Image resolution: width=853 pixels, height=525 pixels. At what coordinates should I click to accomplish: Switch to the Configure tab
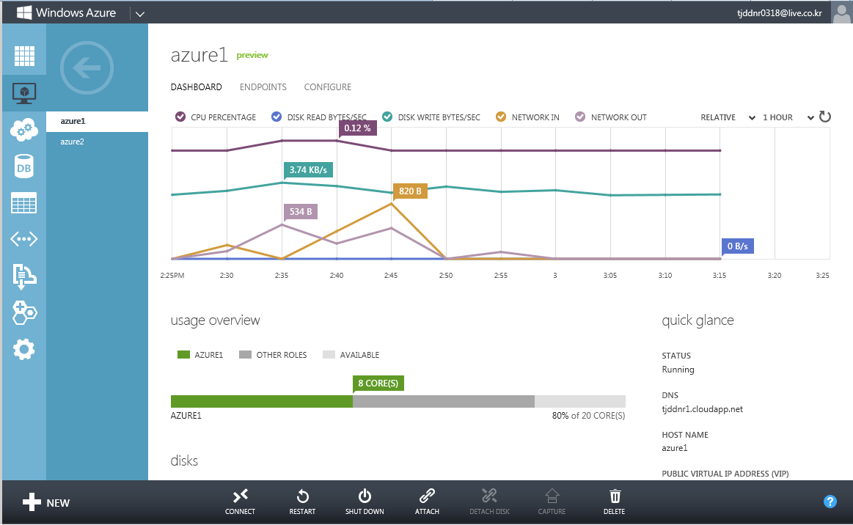point(328,87)
